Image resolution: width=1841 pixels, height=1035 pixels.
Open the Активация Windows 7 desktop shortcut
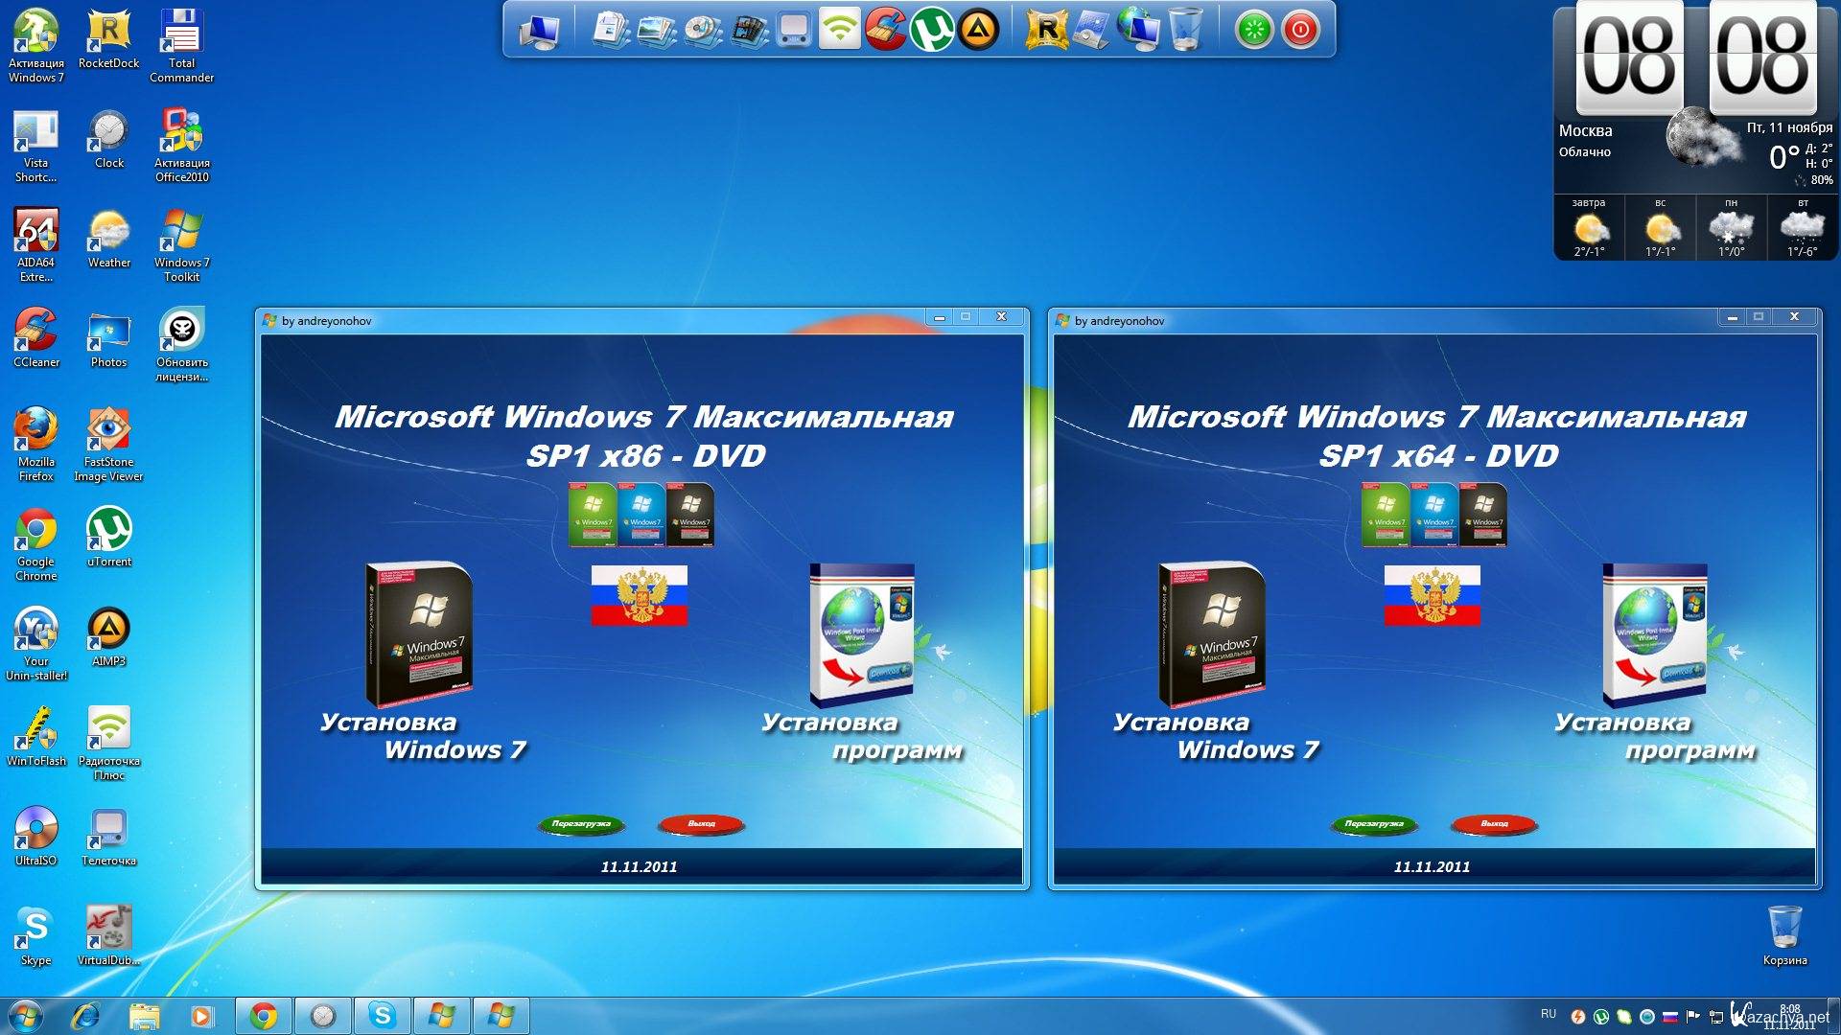pos(35,46)
